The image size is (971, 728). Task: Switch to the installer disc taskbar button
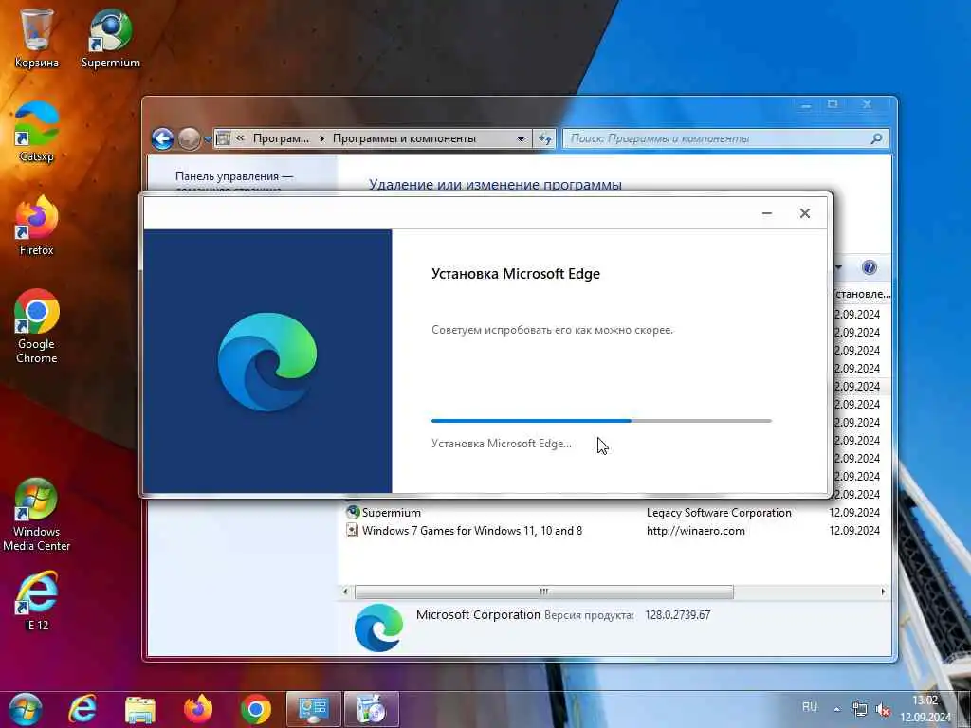point(371,709)
